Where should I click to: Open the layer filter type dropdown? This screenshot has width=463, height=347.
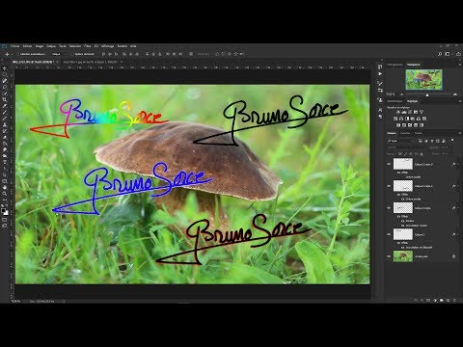400,141
